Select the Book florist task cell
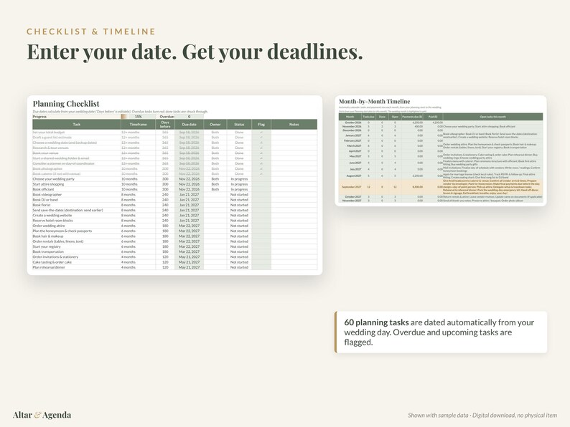570x427 pixels. click(77, 205)
